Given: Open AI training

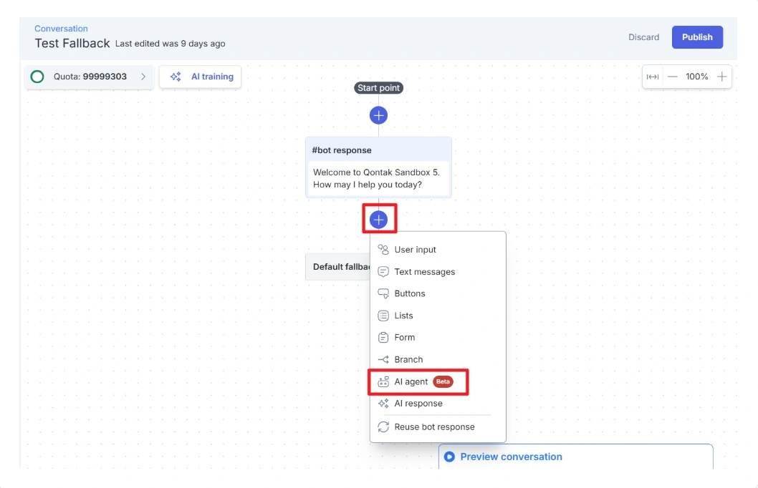Looking at the screenshot, I should (x=200, y=77).
